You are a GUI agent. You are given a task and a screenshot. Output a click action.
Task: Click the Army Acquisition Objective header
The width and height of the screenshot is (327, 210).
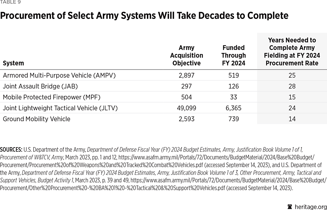pos(186,55)
